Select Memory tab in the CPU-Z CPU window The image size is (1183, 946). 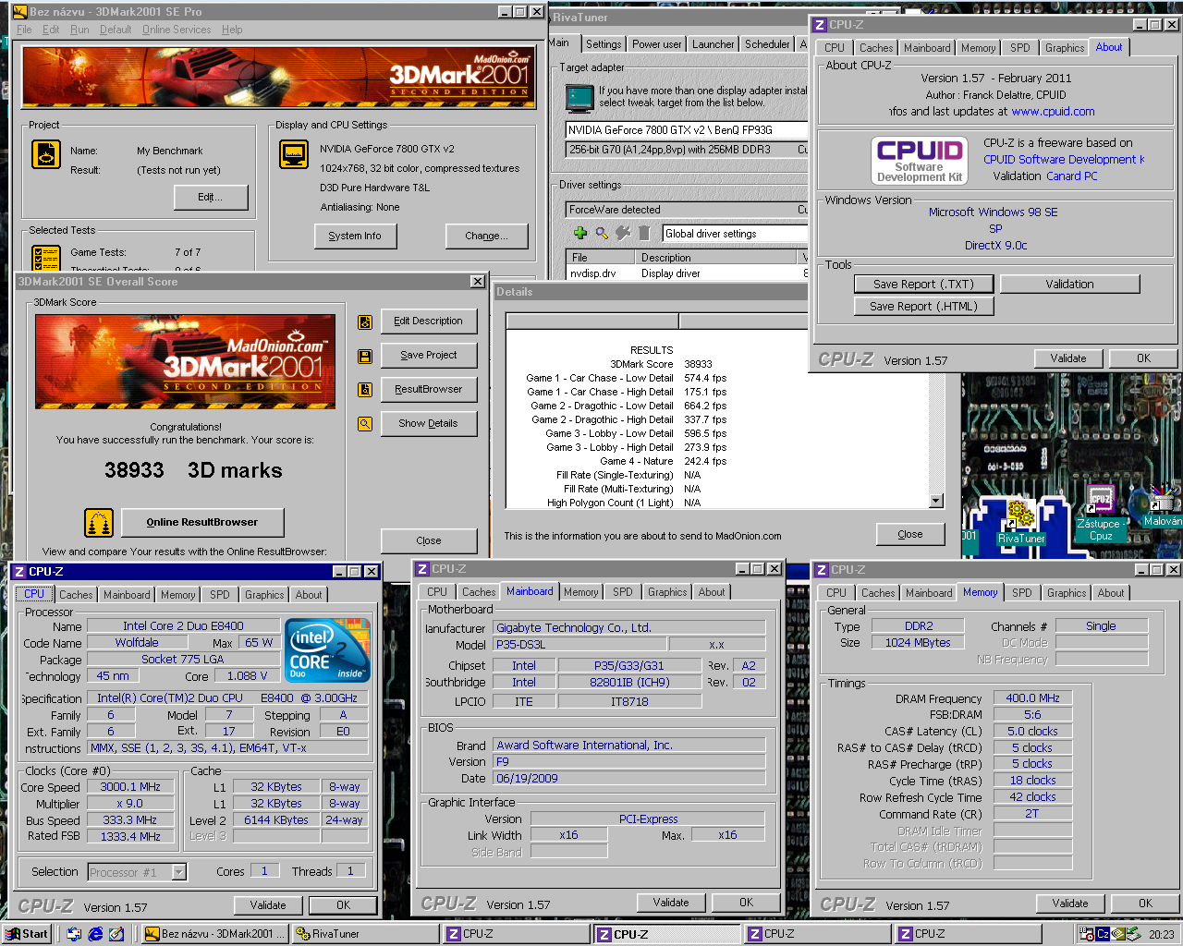pos(177,595)
